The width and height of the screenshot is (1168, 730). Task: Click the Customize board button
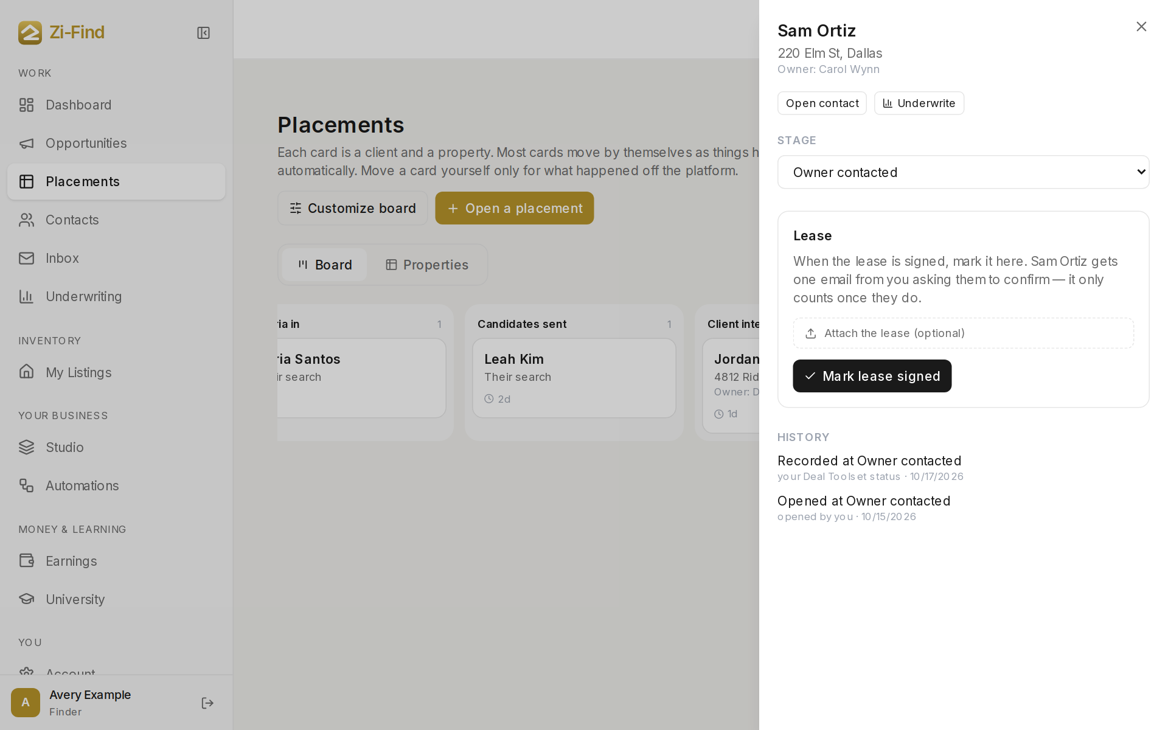[352, 208]
